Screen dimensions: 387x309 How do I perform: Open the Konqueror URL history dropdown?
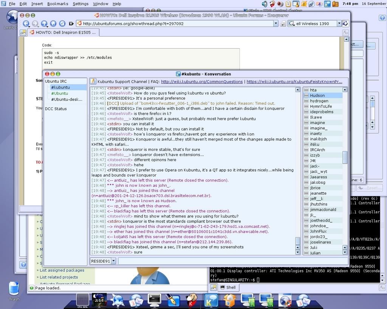point(276,23)
